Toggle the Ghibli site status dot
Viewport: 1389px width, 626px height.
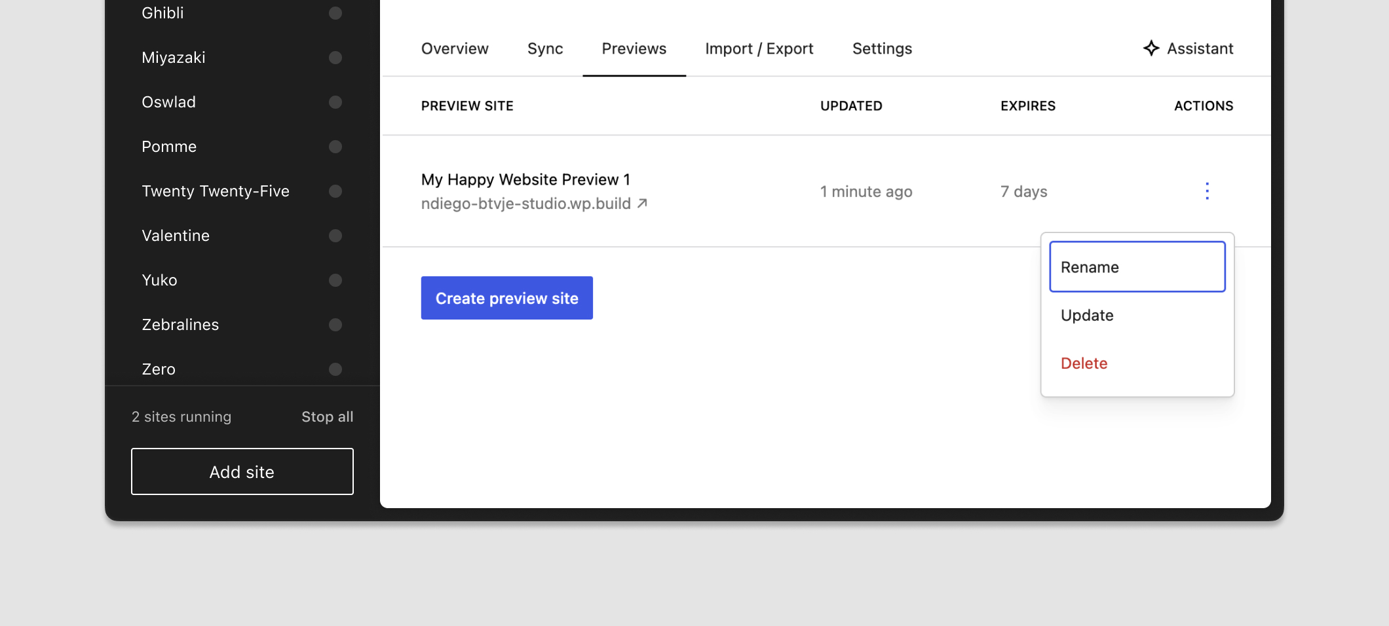(x=335, y=13)
